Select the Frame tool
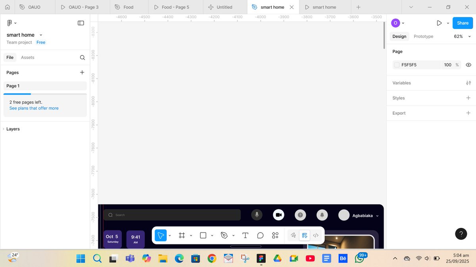 click(182, 235)
